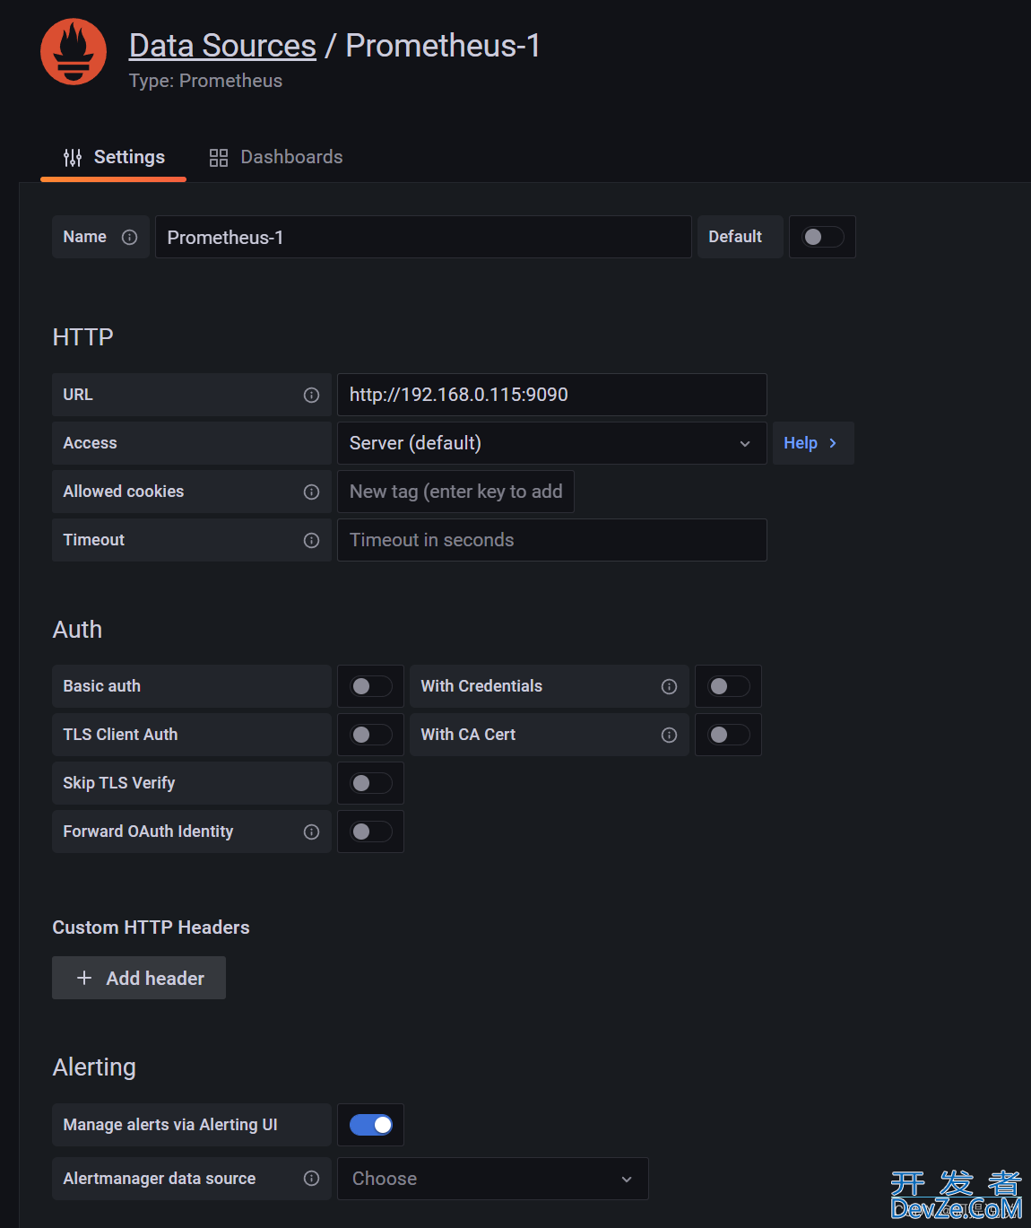Click the HTTP section heading

point(82,337)
